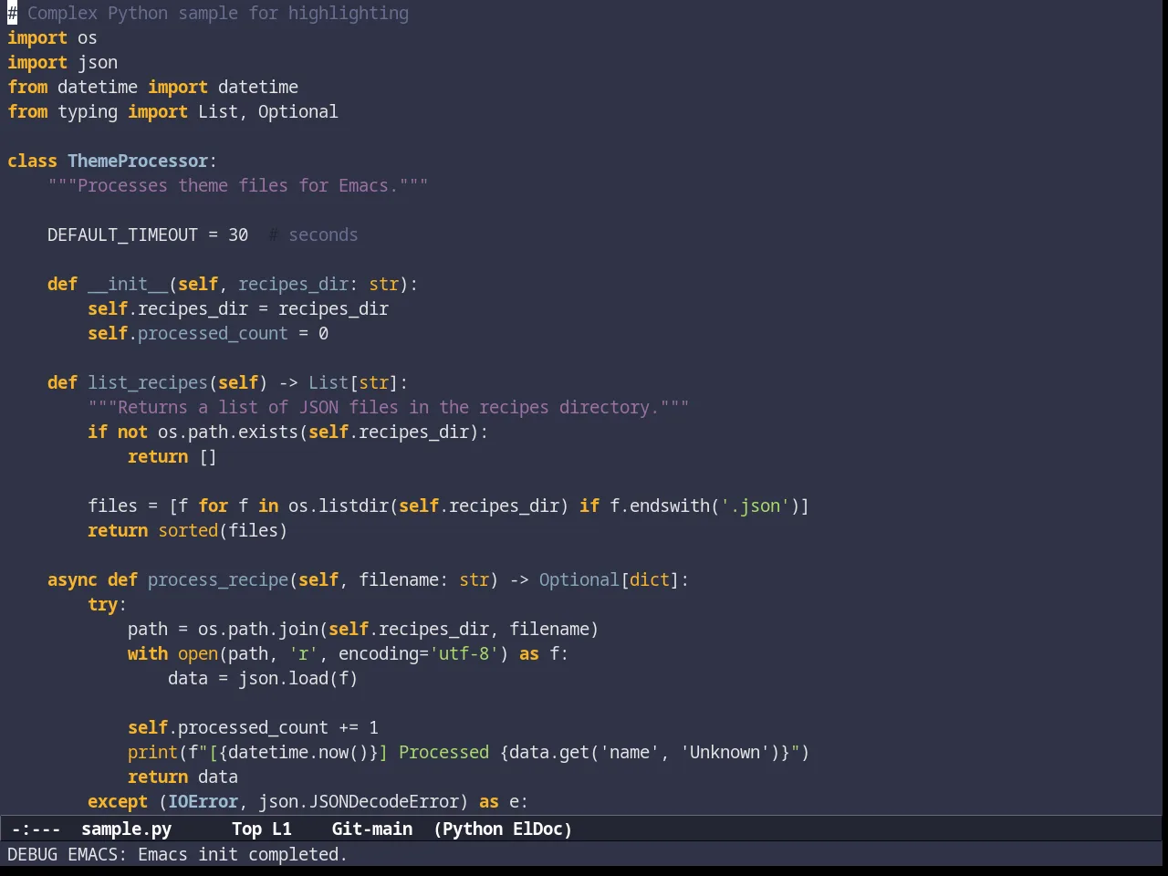Image resolution: width=1168 pixels, height=876 pixels.
Task: Click 'os.path.join' call
Action: [258, 629]
